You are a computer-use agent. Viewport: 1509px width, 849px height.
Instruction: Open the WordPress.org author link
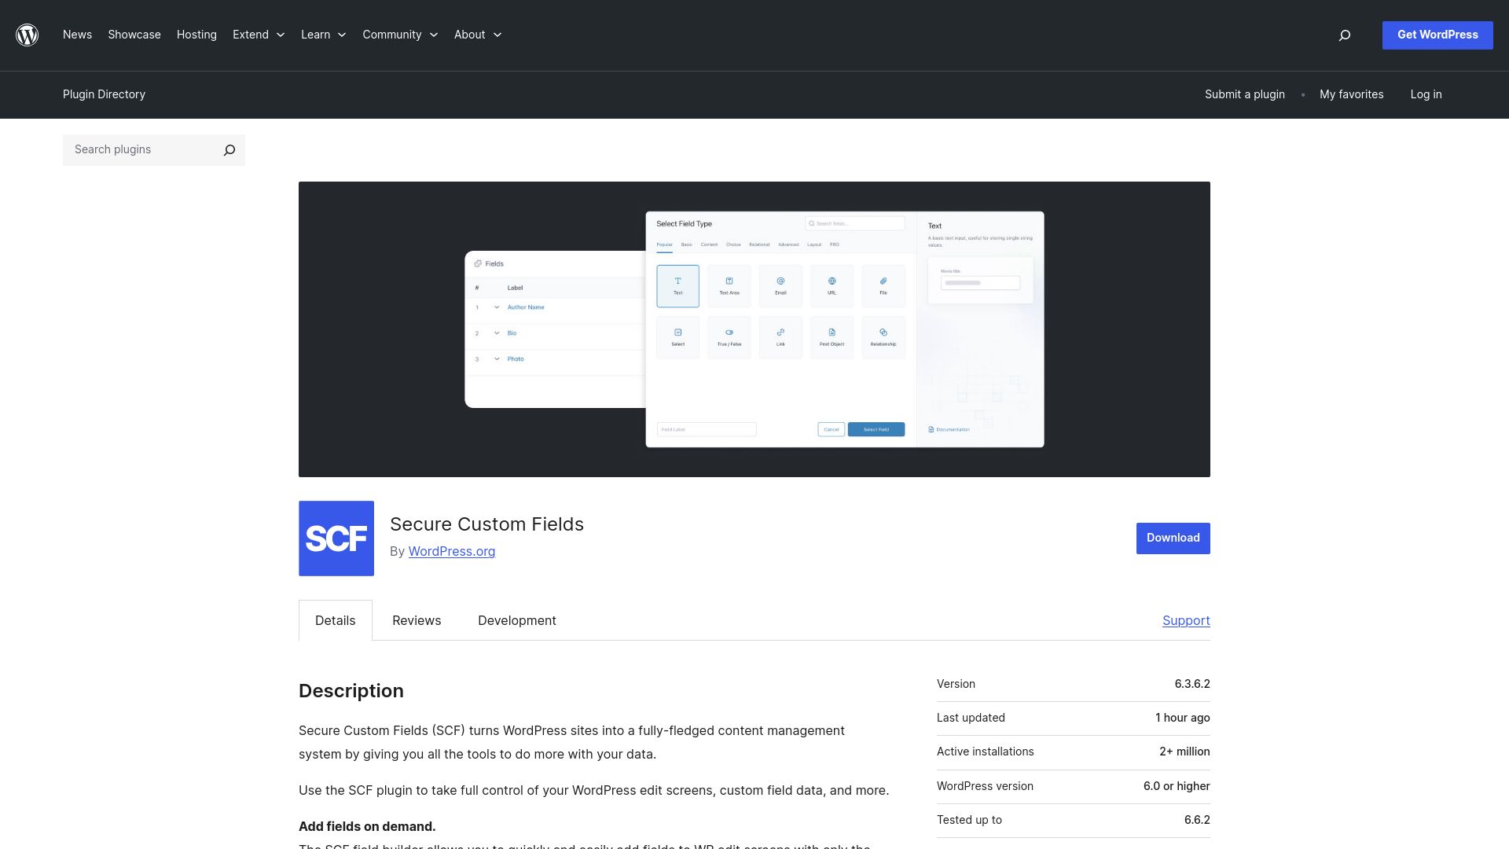(452, 552)
